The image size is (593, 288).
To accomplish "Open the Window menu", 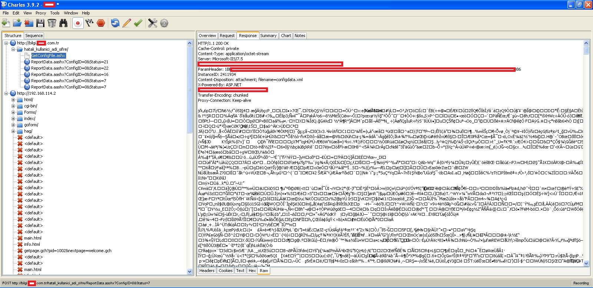I will (71, 13).
